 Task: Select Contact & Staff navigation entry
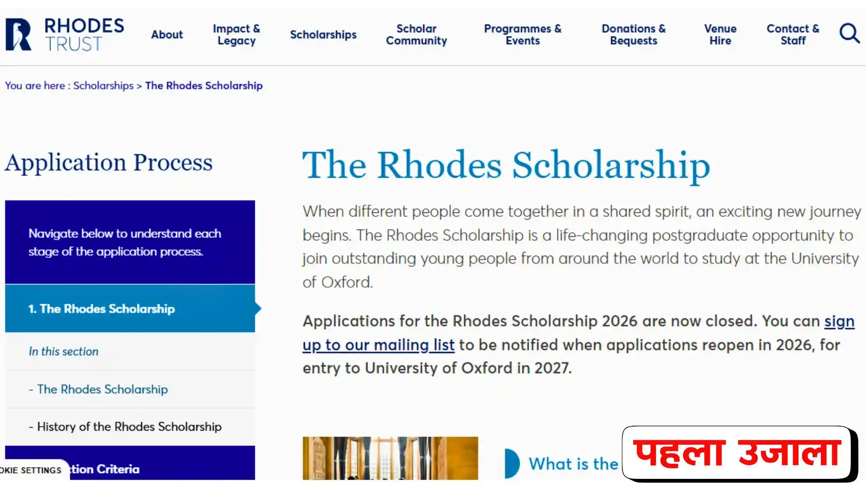[793, 35]
